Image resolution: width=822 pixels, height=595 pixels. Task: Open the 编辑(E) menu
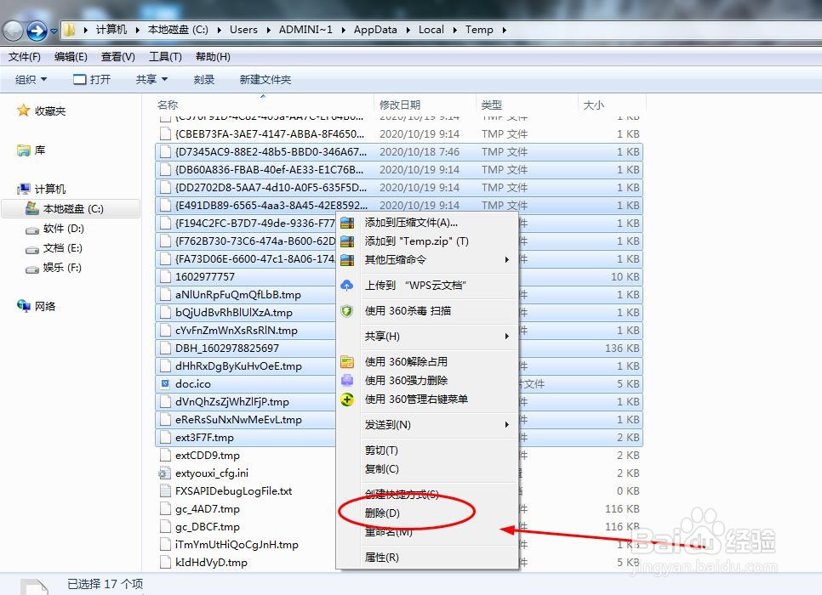pyautogui.click(x=71, y=57)
